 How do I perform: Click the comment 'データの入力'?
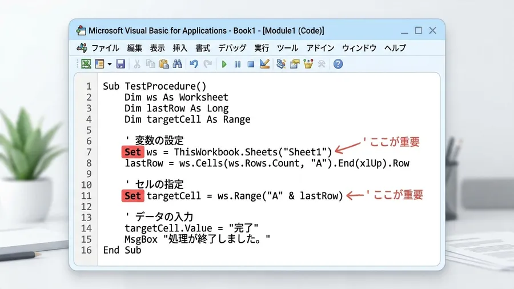pyautogui.click(x=164, y=217)
